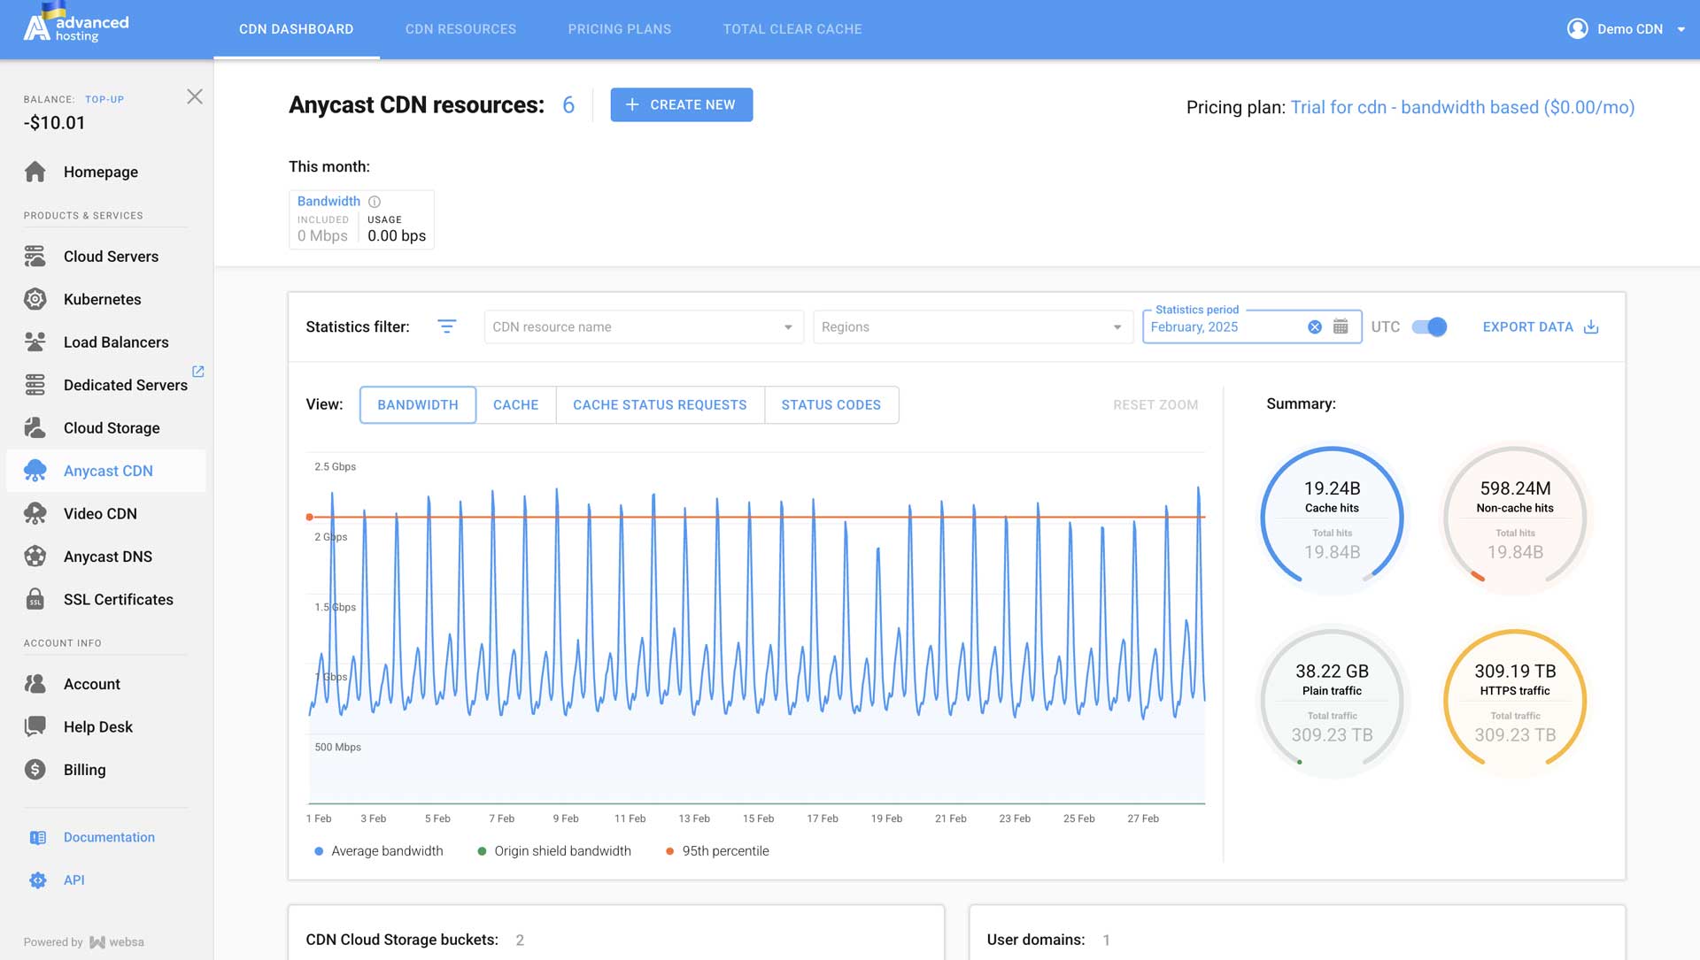Click the Video CDN icon
1700x960 pixels.
pos(35,514)
